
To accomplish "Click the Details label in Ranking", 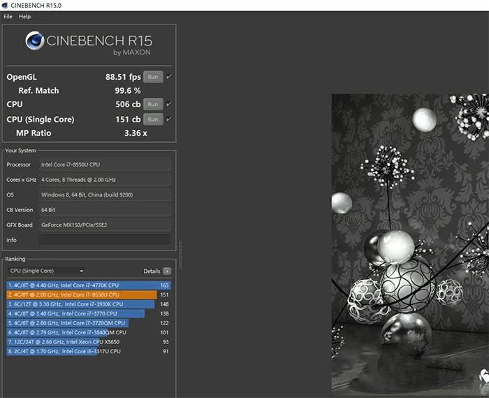I will 152,271.
